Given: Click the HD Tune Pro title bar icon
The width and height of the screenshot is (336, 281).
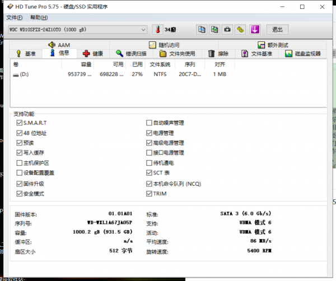Looking at the screenshot, I should pyautogui.click(x=10, y=7).
